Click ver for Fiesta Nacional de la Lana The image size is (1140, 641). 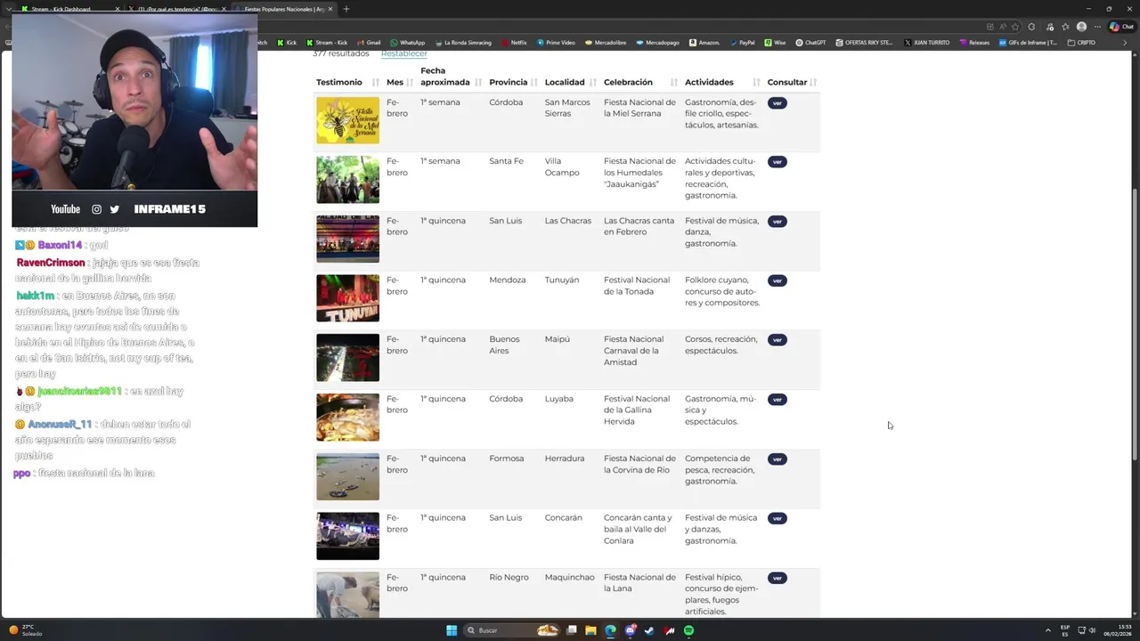click(x=778, y=578)
